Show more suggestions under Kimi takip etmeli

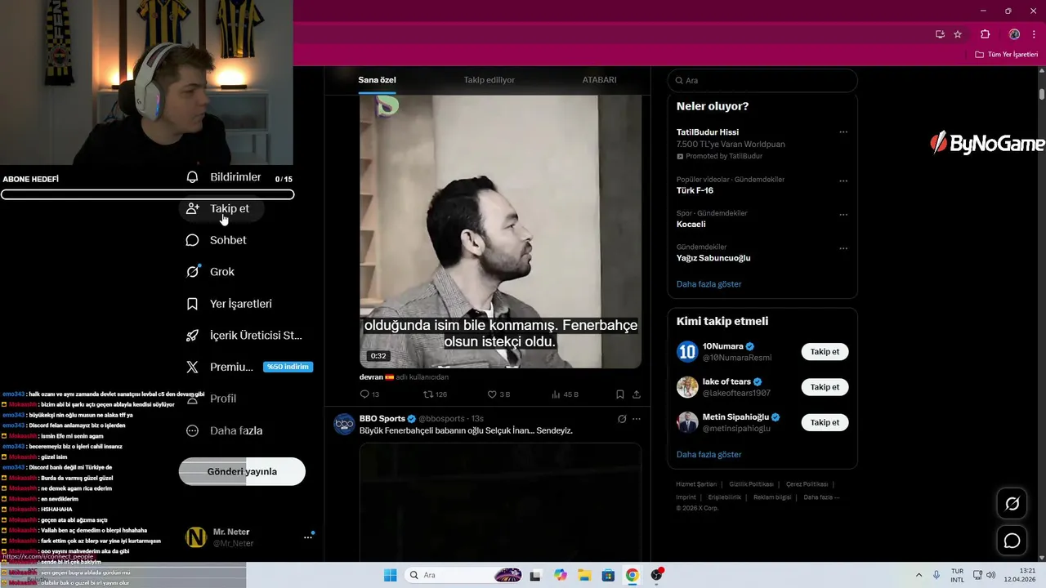709,454
